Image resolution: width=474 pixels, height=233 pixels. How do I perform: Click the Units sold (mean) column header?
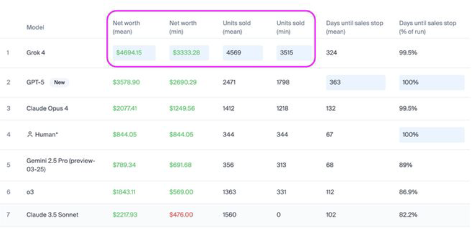click(x=237, y=27)
